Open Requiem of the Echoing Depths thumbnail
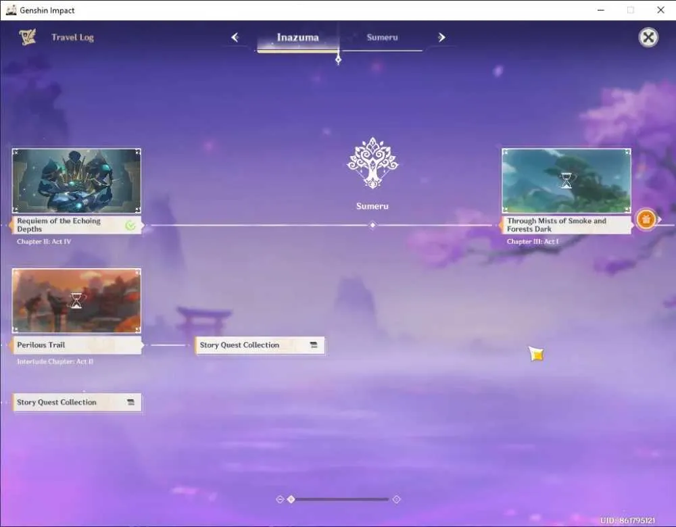This screenshot has height=527, width=676. [77, 181]
